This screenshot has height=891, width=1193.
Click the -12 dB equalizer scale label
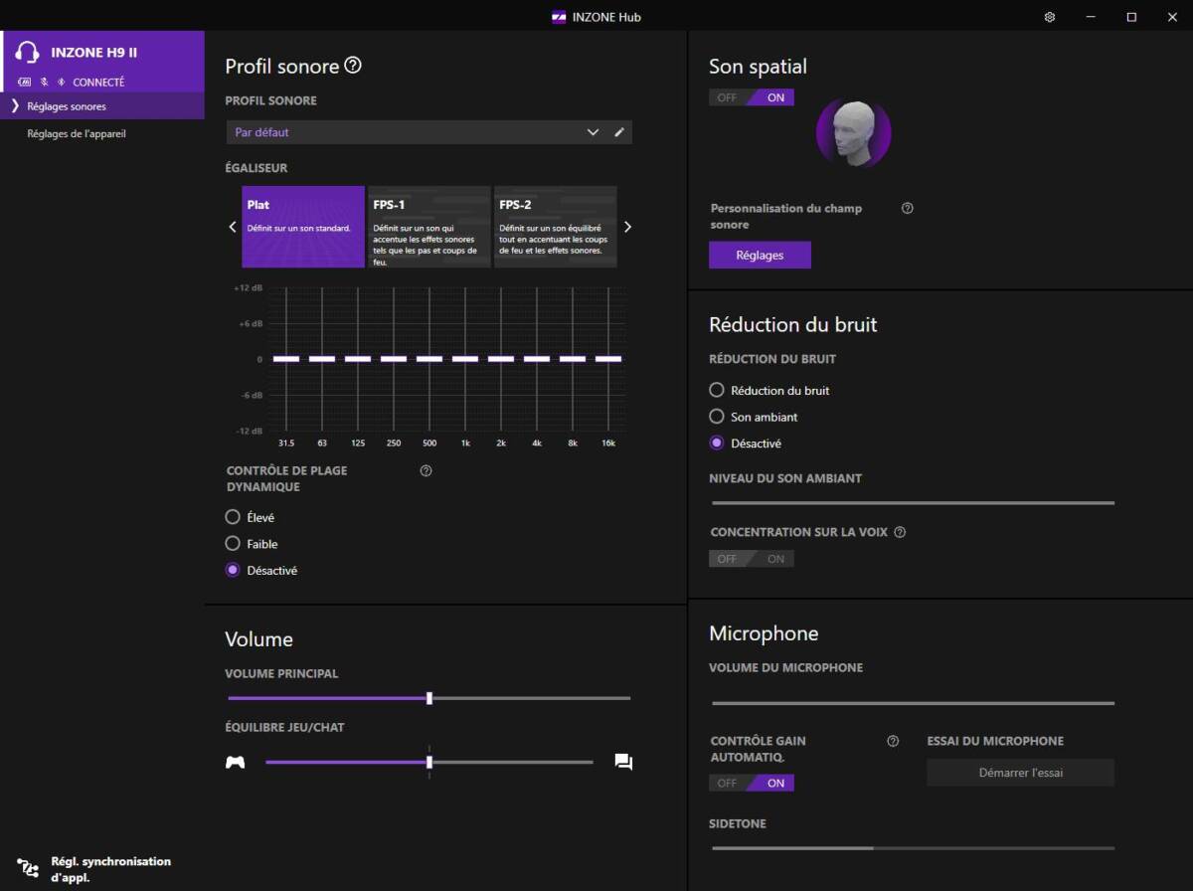(x=249, y=431)
